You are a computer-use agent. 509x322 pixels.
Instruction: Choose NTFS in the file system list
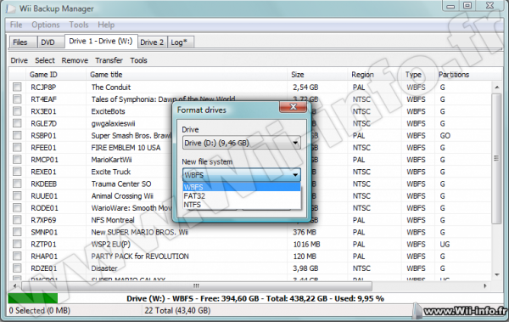pos(242,205)
